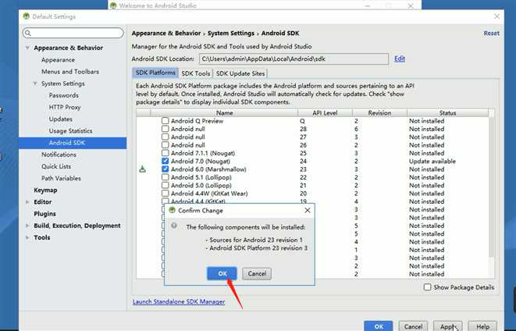The image size is (516, 331).
Task: Click 'Android SDK' in the breadcrumb path
Action: (x=280, y=34)
